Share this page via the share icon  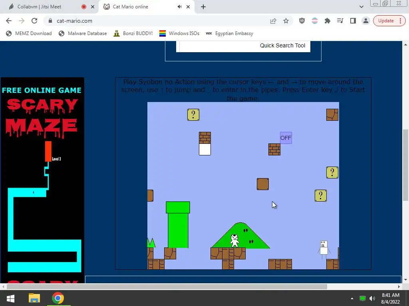(x=273, y=21)
